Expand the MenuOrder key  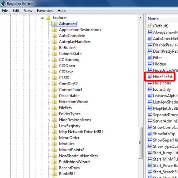pyautogui.click(x=49, y=138)
